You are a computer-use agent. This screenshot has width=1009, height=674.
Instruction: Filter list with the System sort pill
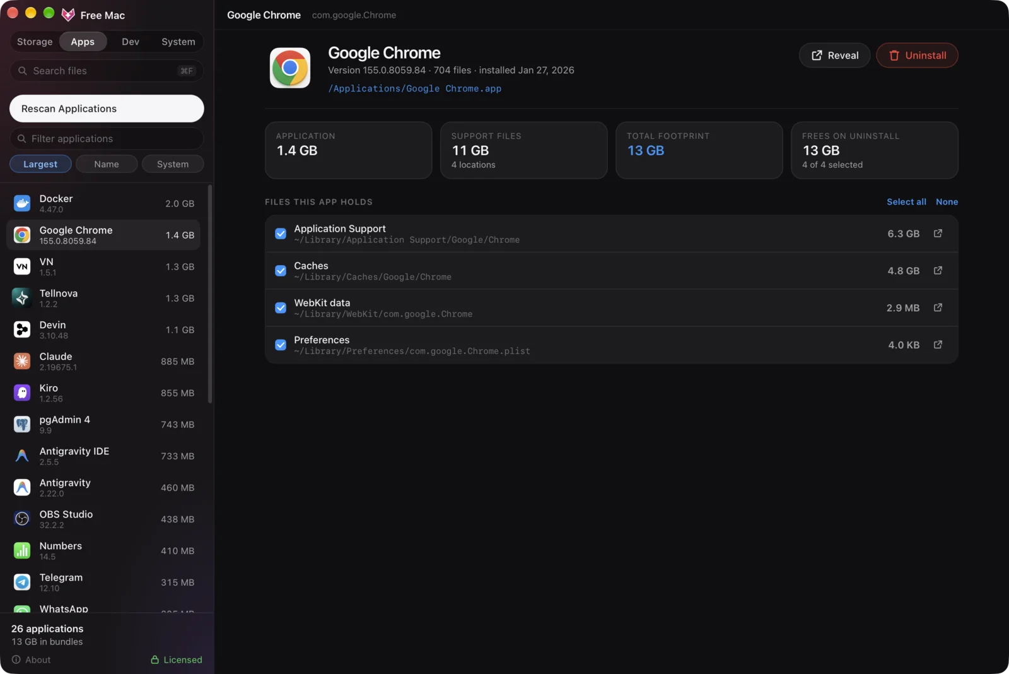click(x=173, y=164)
